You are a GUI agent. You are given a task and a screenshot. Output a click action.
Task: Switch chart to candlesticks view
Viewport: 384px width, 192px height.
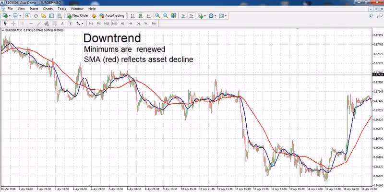(141, 16)
